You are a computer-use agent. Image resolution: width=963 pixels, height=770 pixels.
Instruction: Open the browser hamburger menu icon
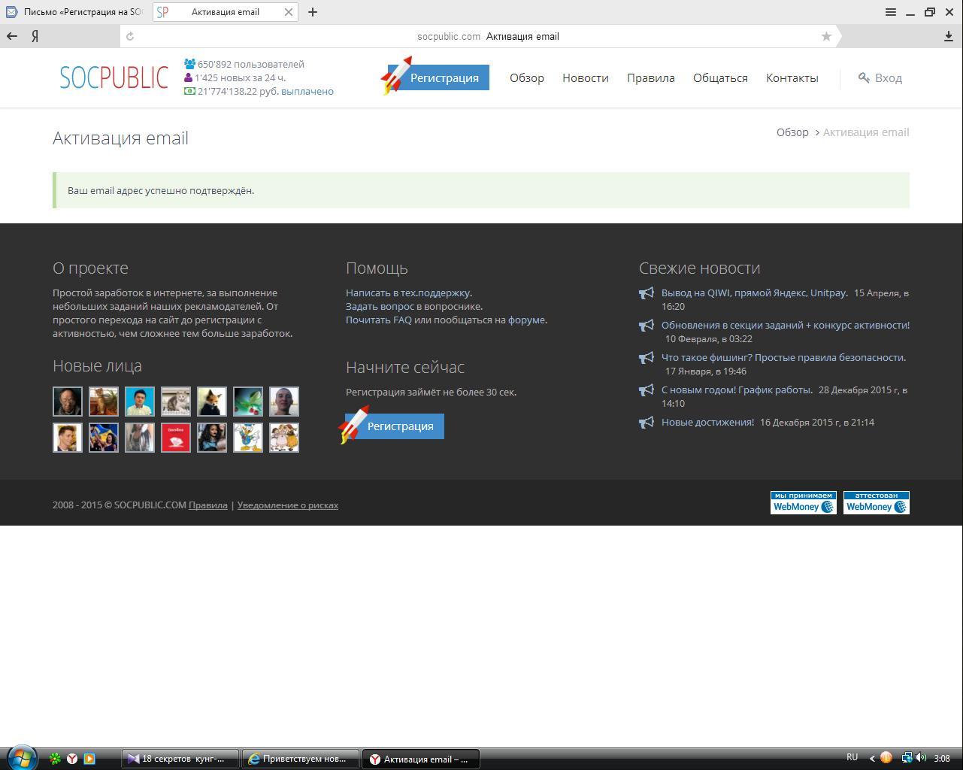point(891,12)
